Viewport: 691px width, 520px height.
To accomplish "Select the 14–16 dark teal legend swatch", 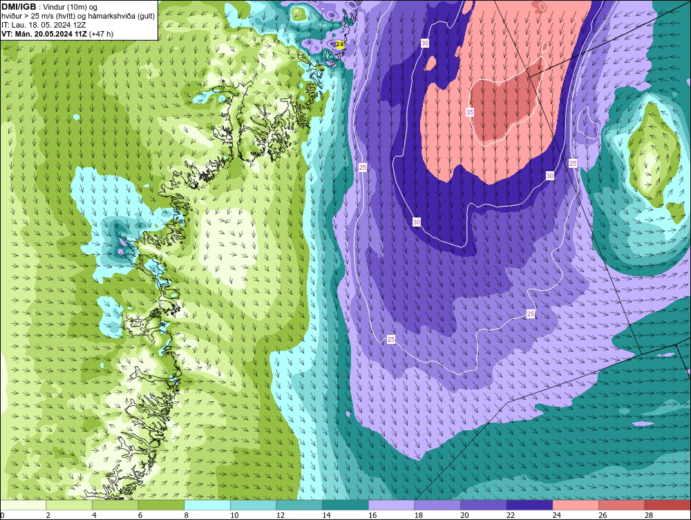I will click(x=345, y=505).
